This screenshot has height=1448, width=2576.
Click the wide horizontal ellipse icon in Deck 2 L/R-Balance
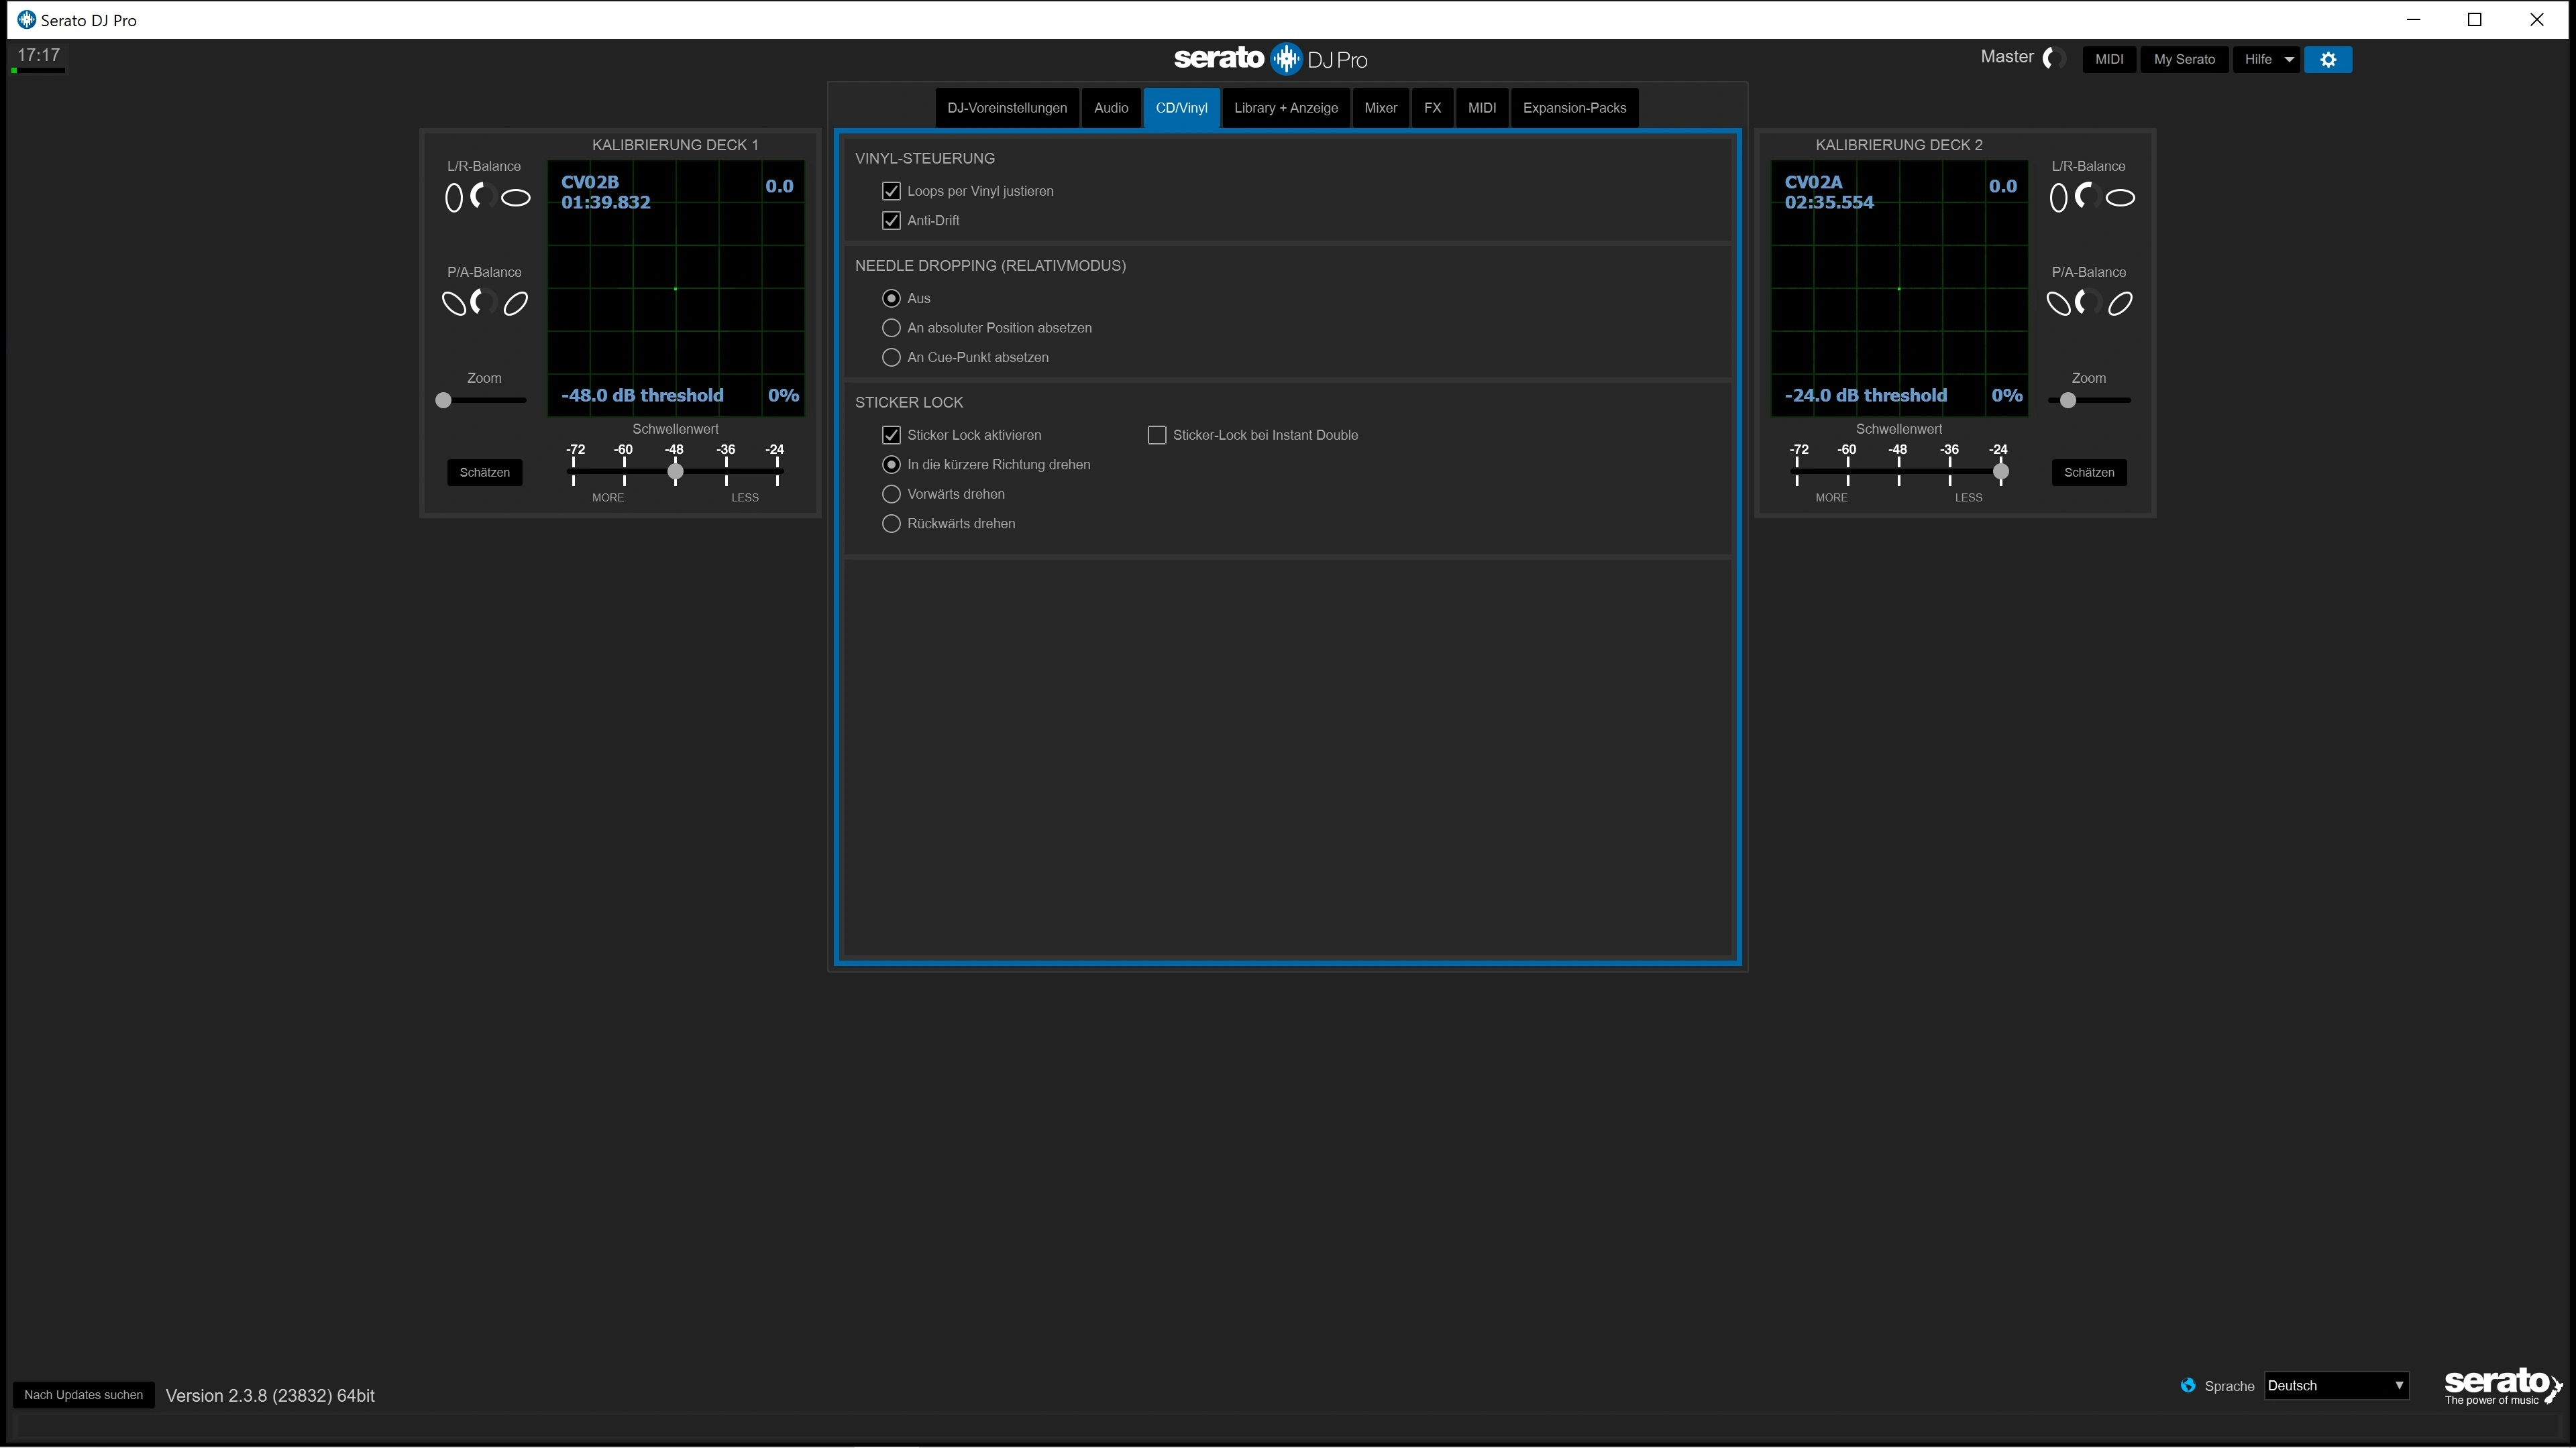pos(2120,198)
